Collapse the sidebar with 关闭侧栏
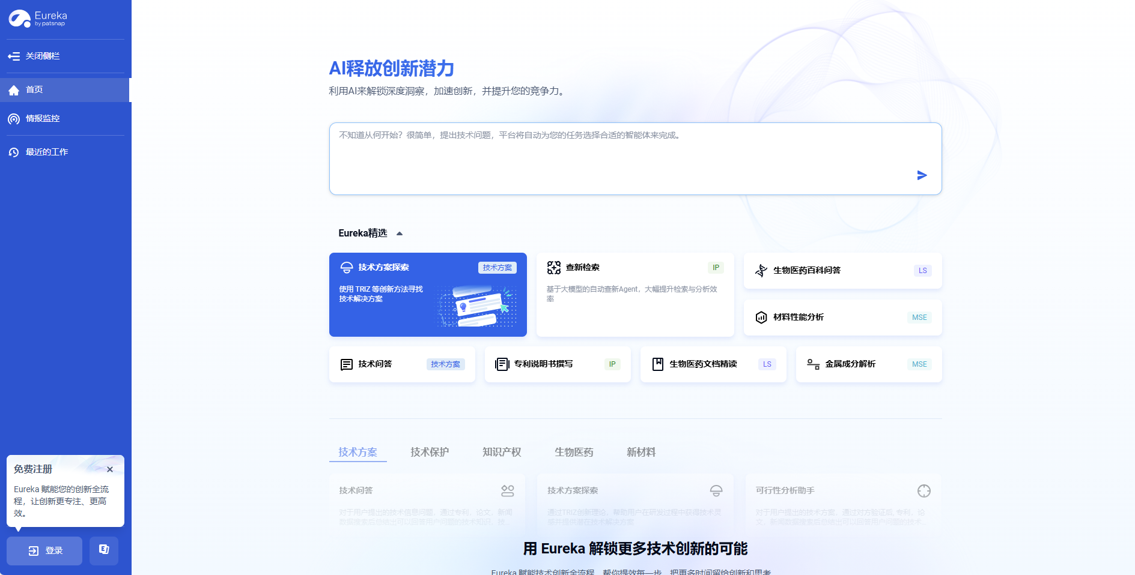Screen dimensions: 1135x575 click(x=35, y=56)
